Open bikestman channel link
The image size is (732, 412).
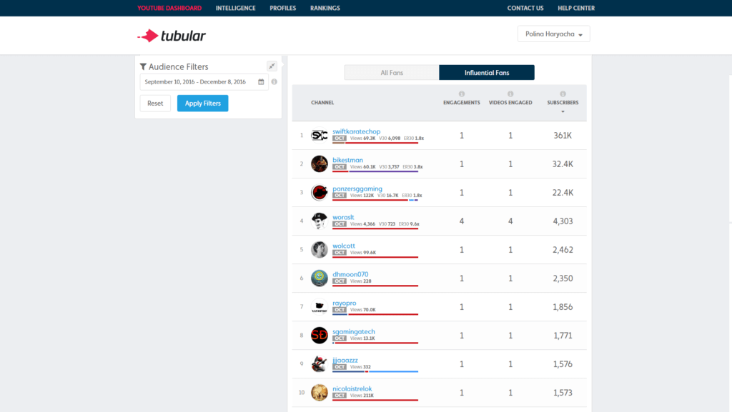(348, 160)
